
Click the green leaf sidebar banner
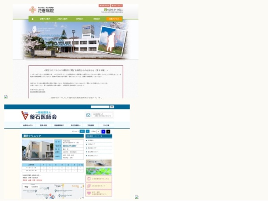(99, 171)
